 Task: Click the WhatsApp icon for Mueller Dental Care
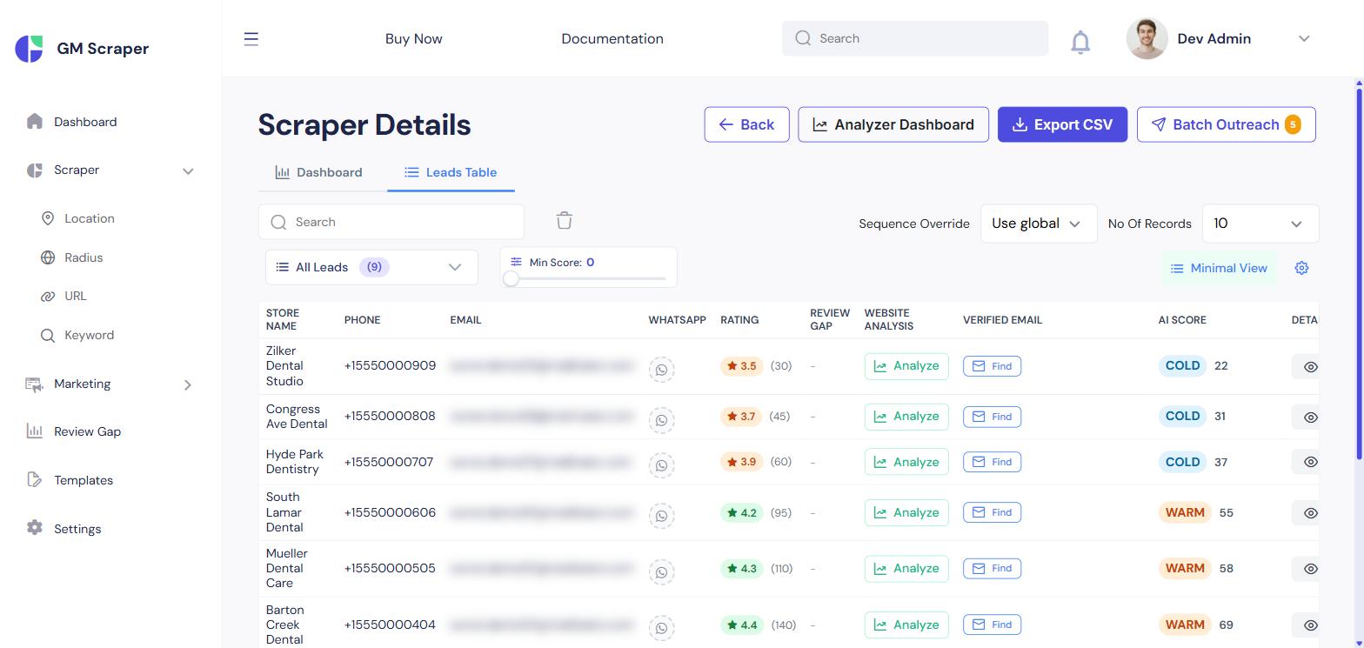pos(662,572)
